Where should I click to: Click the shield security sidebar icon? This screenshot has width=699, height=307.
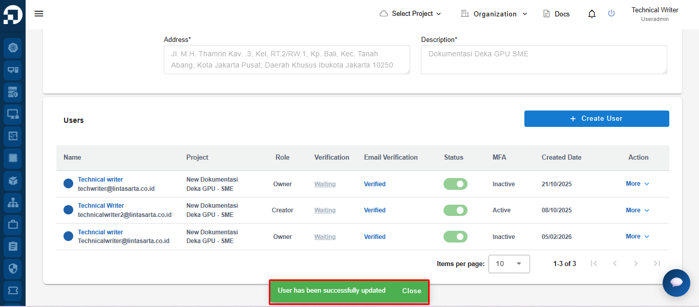pyautogui.click(x=13, y=269)
